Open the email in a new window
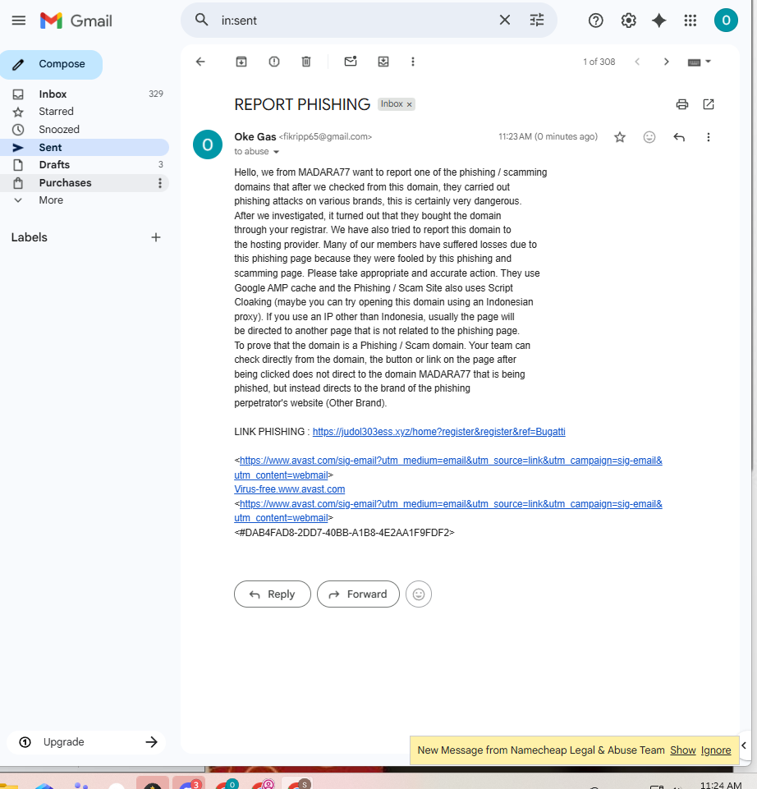Image resolution: width=757 pixels, height=789 pixels. click(x=709, y=104)
